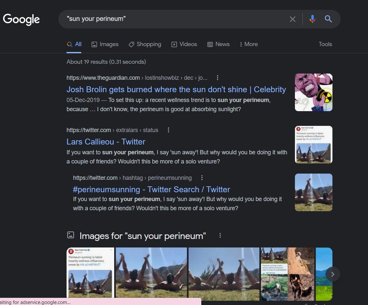Click twitter.com hashtag perineumsunning URL
The width and height of the screenshot is (368, 305).
coord(132,178)
